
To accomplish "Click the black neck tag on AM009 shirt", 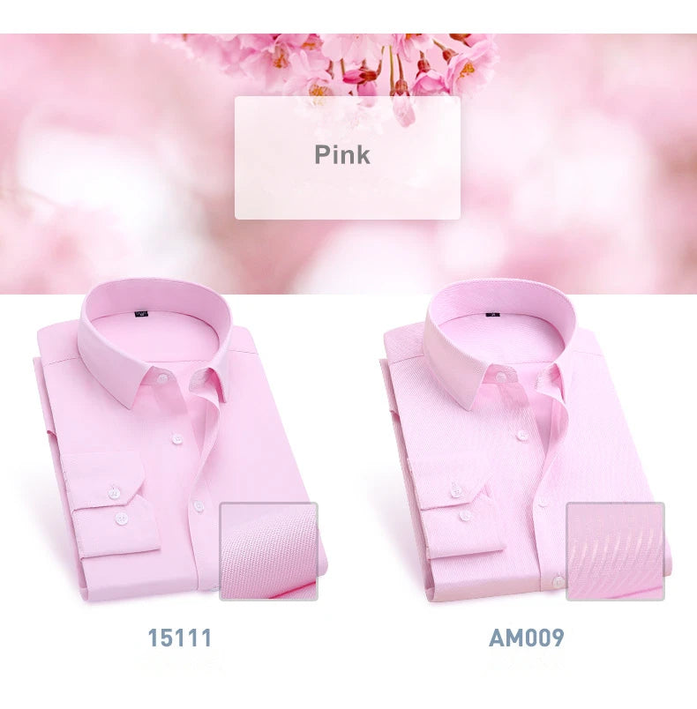I will pos(492,314).
